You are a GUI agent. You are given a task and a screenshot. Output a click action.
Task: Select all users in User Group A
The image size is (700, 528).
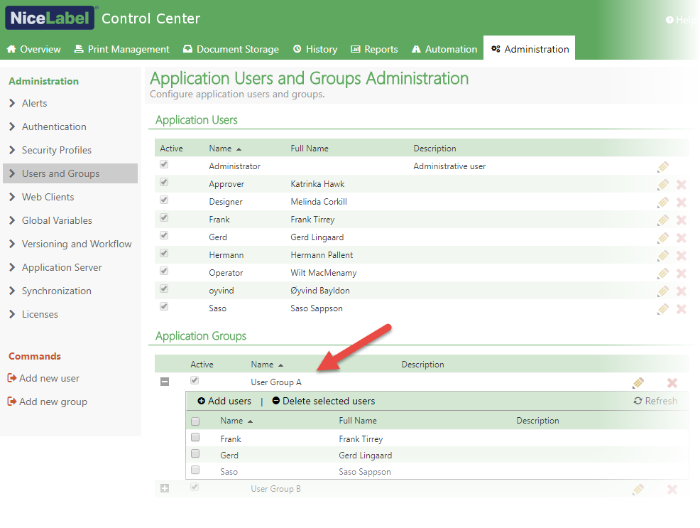(x=195, y=421)
